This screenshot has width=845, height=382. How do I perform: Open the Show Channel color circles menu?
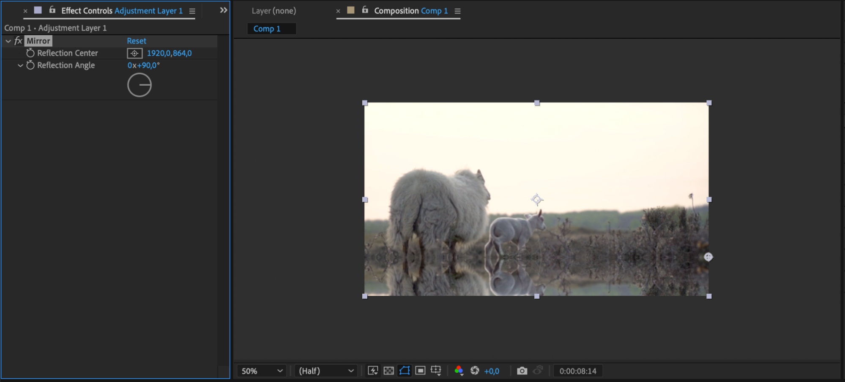459,371
